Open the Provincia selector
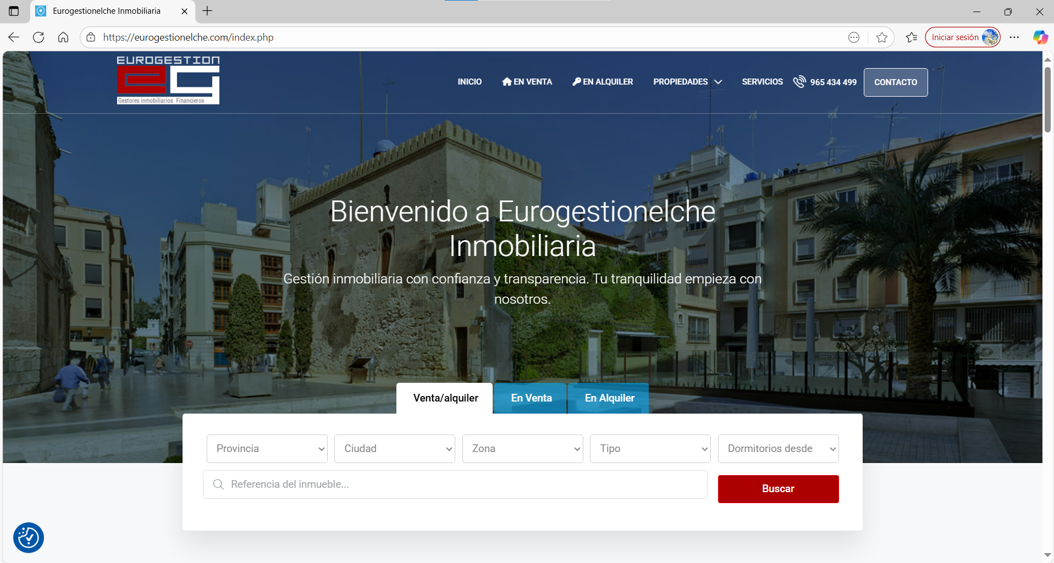 point(267,448)
